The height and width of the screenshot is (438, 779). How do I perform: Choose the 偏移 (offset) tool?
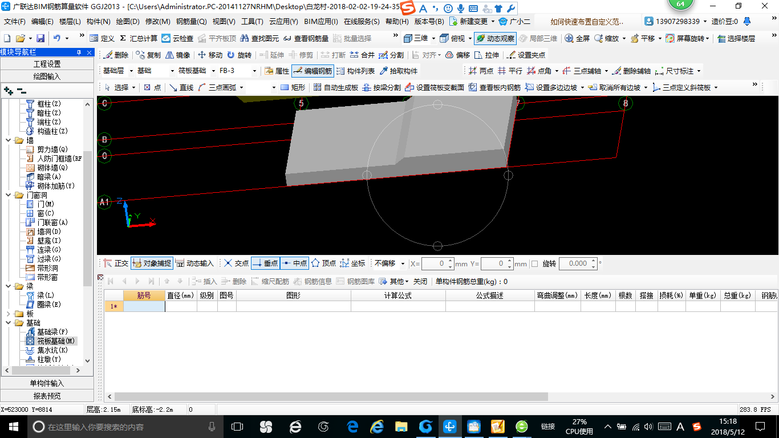click(x=457, y=55)
